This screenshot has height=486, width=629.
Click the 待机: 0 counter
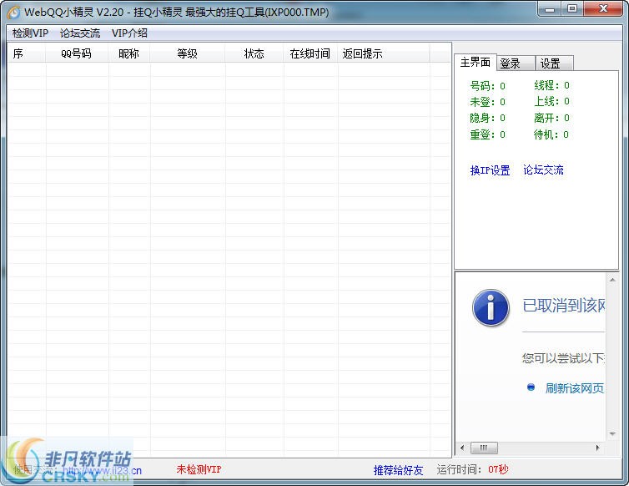click(551, 134)
